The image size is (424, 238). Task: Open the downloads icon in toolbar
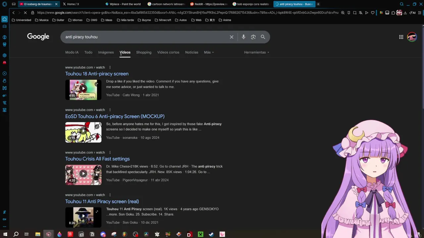[x=405, y=13]
